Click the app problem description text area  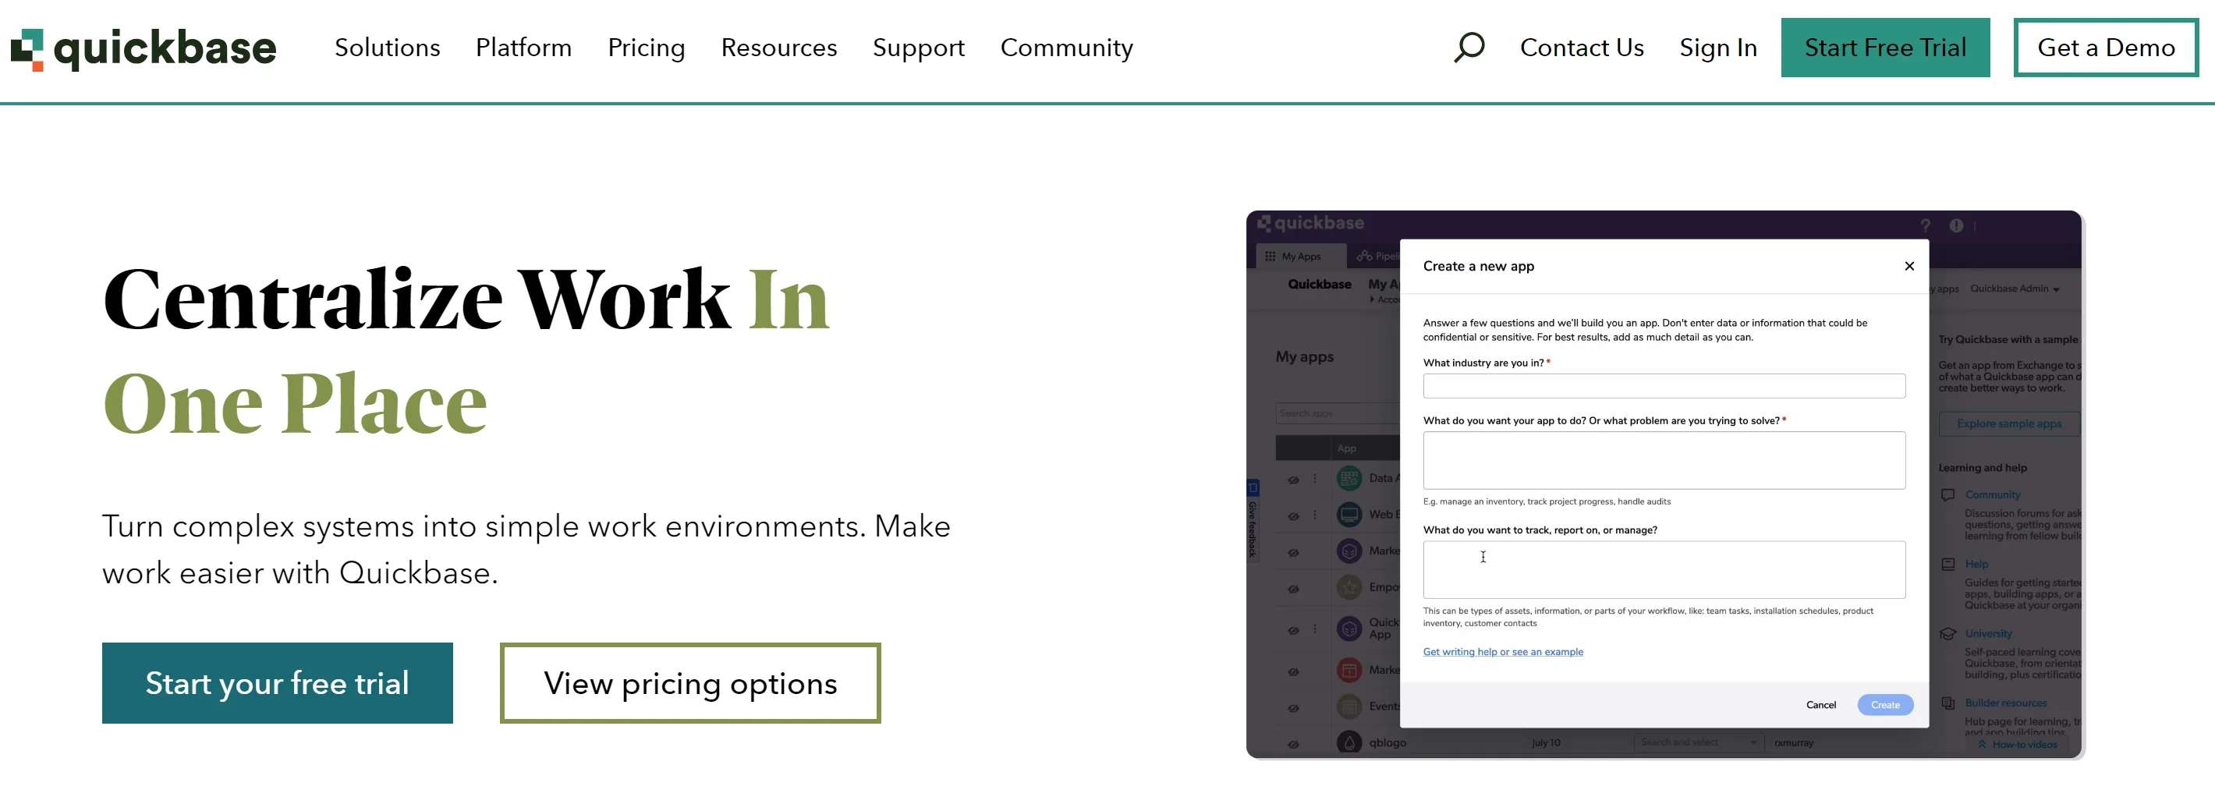pos(1663,460)
